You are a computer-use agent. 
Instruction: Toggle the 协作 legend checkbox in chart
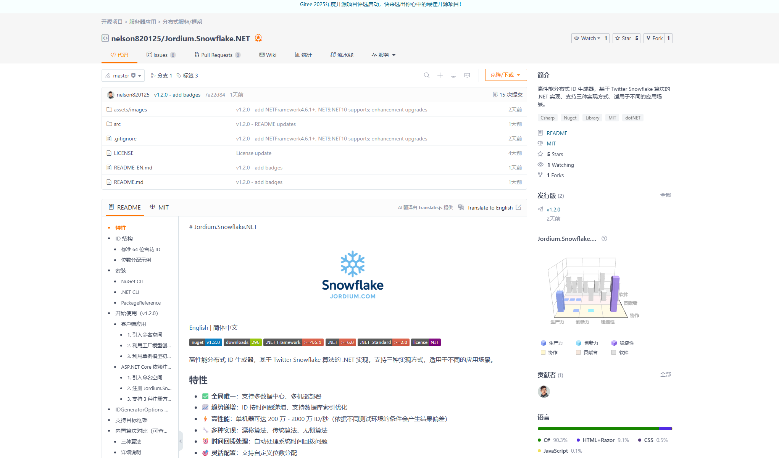click(543, 352)
